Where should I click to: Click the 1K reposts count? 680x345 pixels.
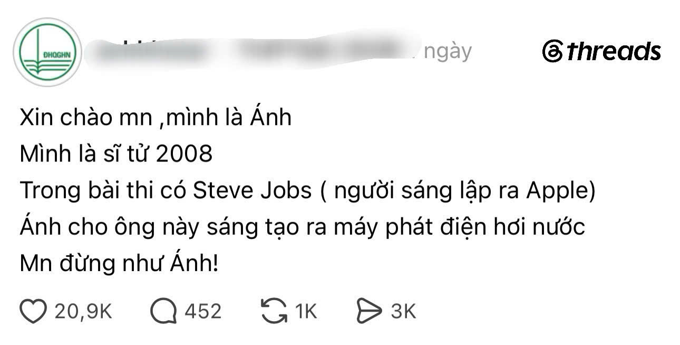point(306,311)
